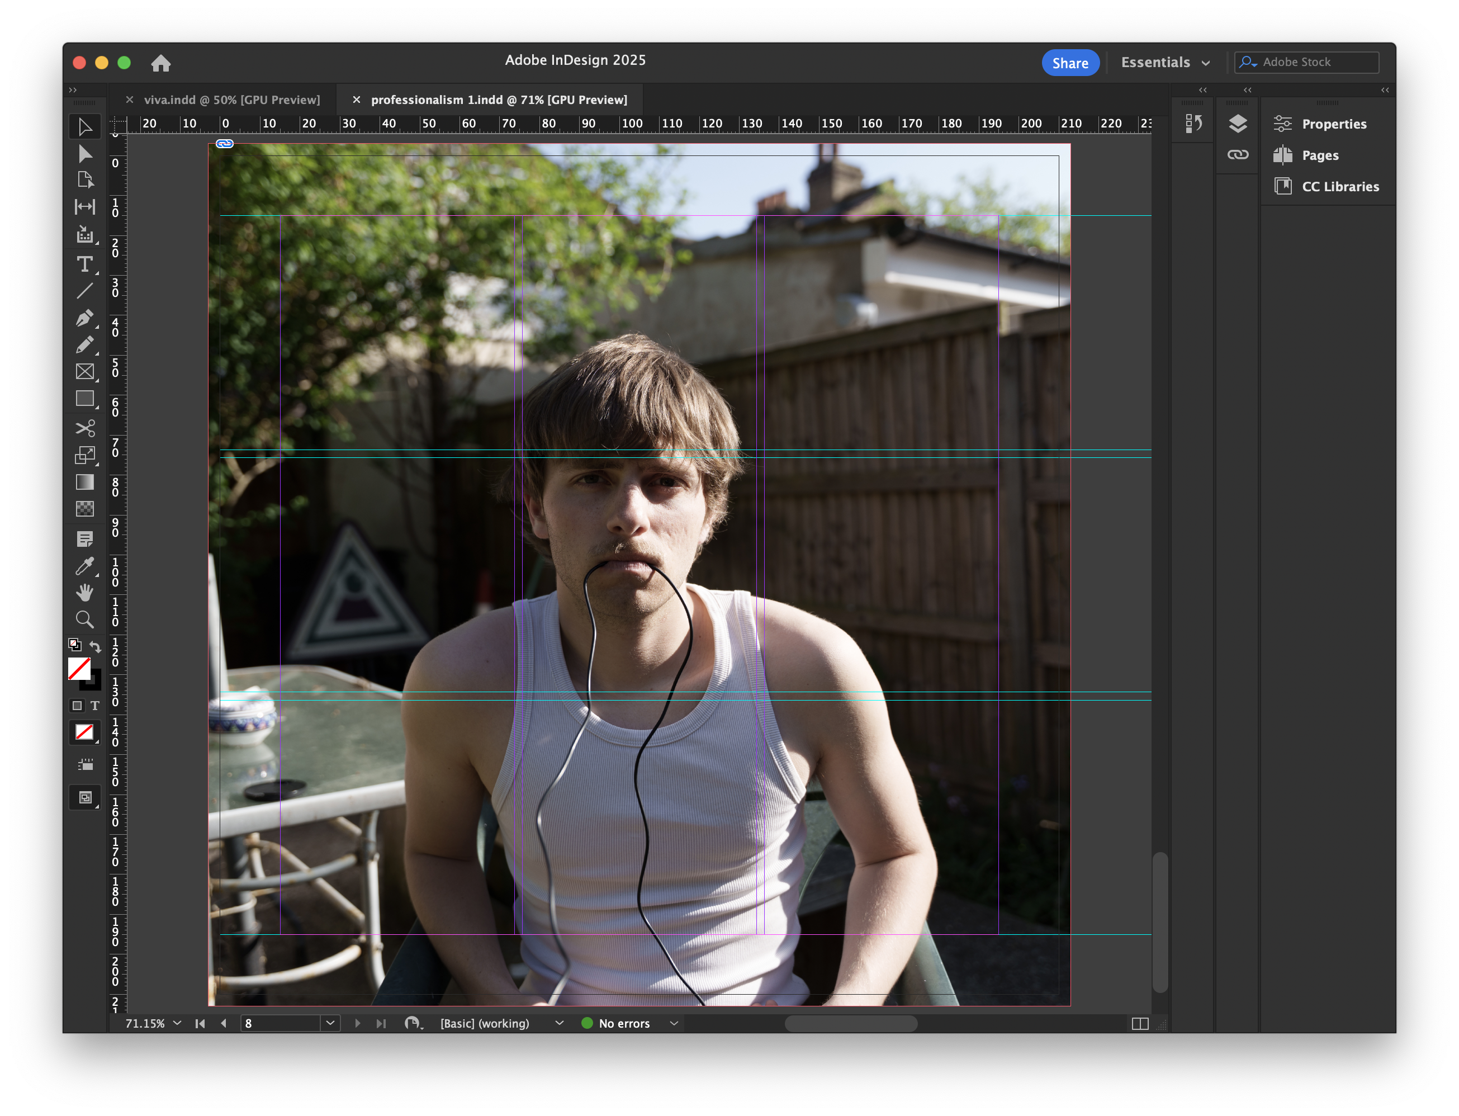Open screen mode button in toolbar
Viewport: 1459px width, 1116px height.
[85, 798]
